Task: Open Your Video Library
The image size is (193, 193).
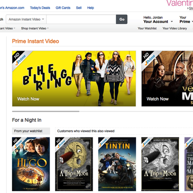Action: [175, 28]
